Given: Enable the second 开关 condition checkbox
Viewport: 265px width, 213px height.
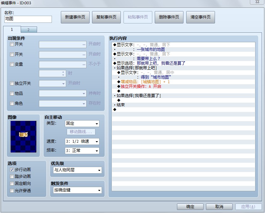Looking at the screenshot, I should tap(12, 54).
